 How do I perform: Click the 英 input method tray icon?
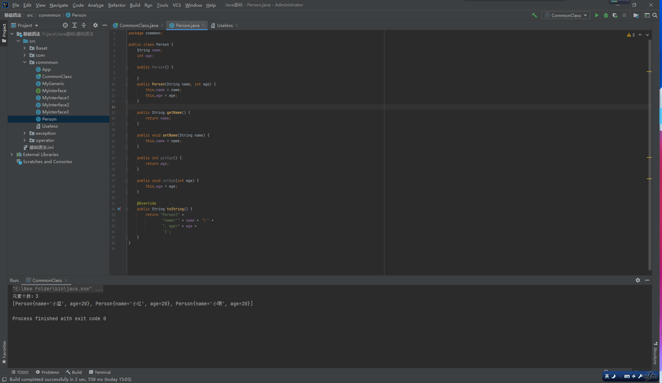click(x=607, y=376)
